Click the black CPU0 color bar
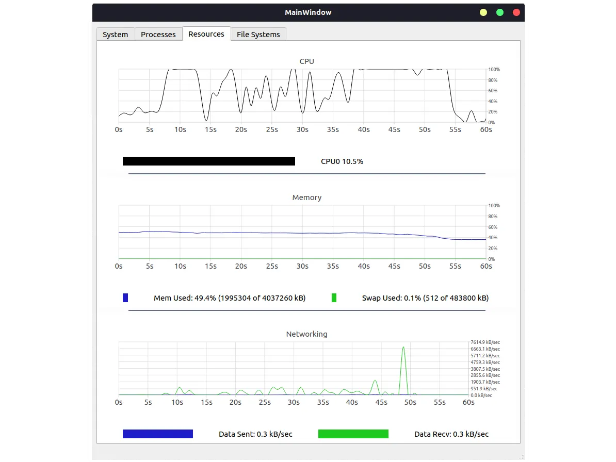Viewport: 616px width, 462px height. click(208, 161)
